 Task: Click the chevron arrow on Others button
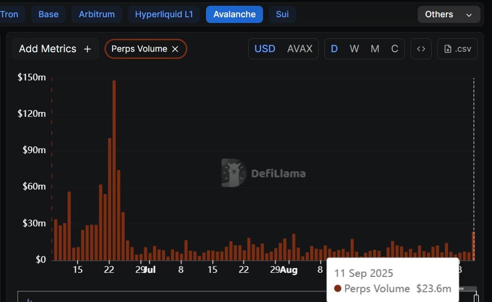pyautogui.click(x=468, y=14)
